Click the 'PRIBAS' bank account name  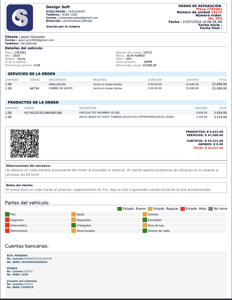pyautogui.click(x=12, y=268)
